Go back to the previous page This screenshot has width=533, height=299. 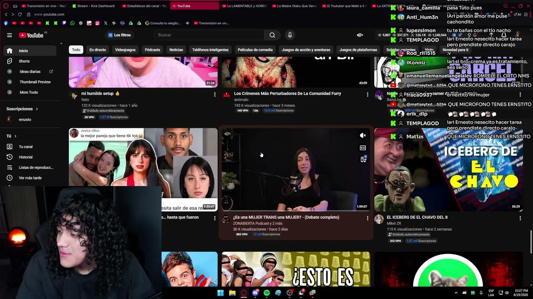coord(6,14)
